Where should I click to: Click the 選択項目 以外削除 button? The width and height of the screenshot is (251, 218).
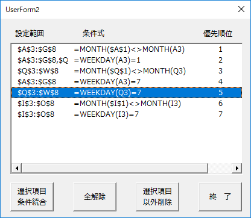coord(157,197)
